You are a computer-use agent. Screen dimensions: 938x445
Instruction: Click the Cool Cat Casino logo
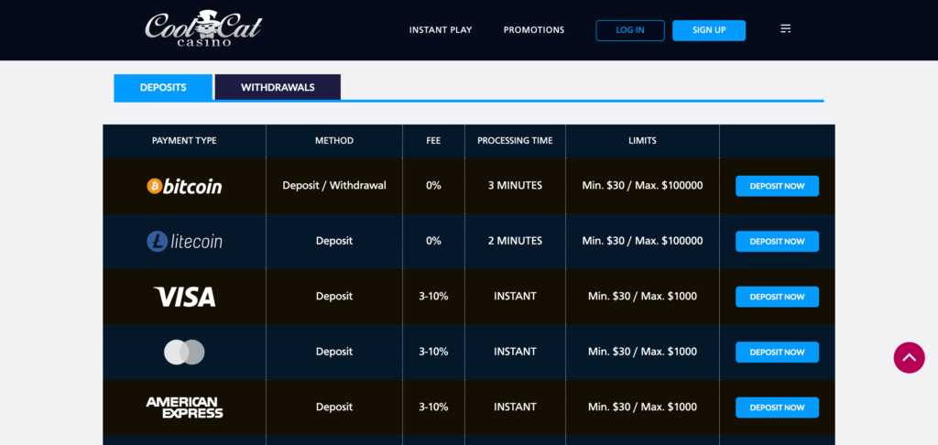pos(203,28)
